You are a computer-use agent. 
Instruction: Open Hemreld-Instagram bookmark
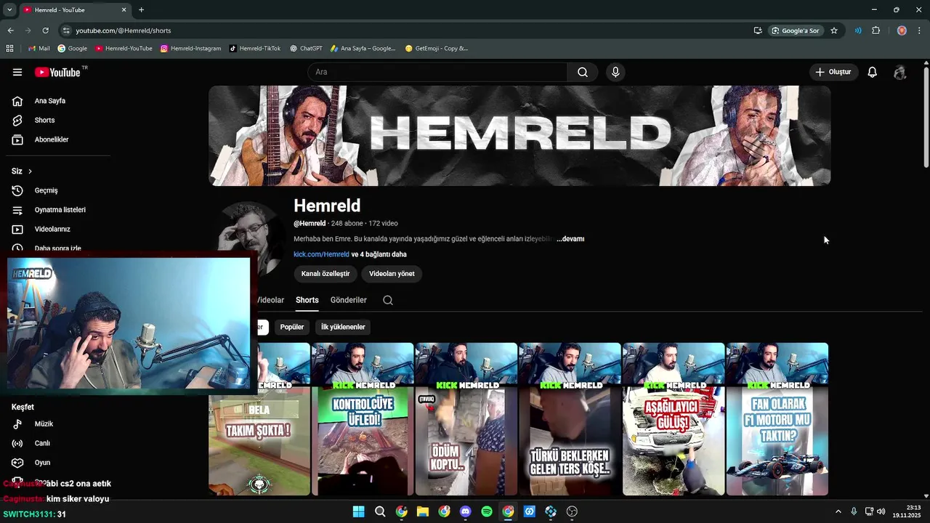[x=190, y=49]
